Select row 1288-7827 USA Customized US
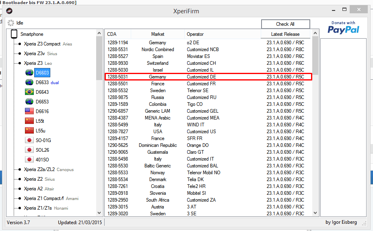The image size is (373, 231). [208, 132]
